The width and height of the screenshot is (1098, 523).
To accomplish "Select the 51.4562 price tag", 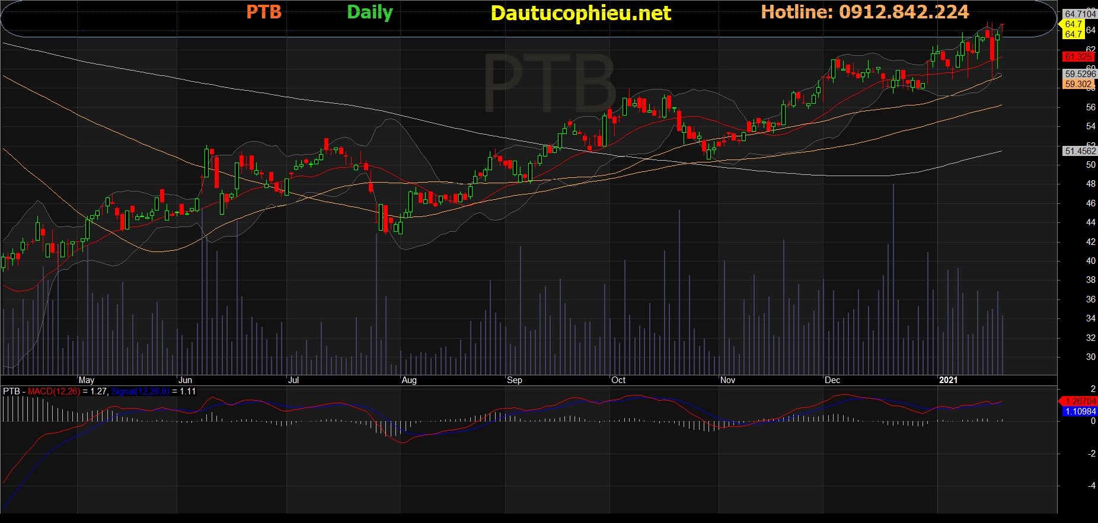I will (1080, 151).
